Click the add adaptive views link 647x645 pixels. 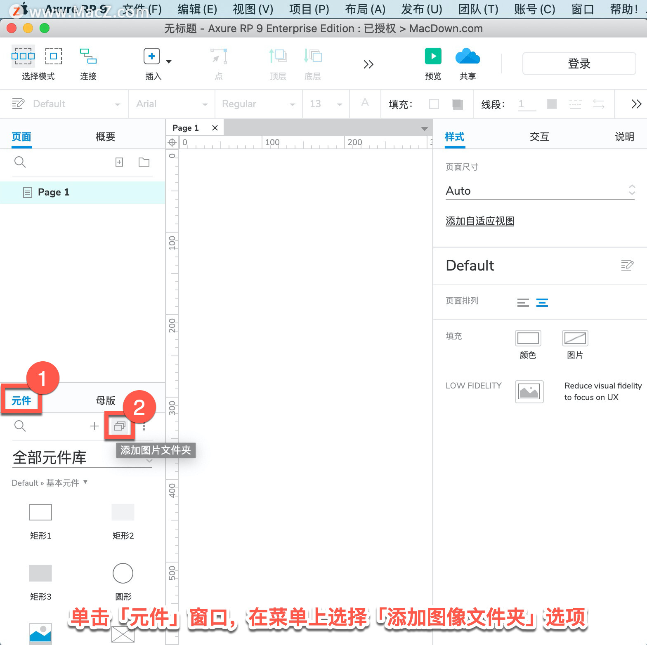[x=480, y=221]
